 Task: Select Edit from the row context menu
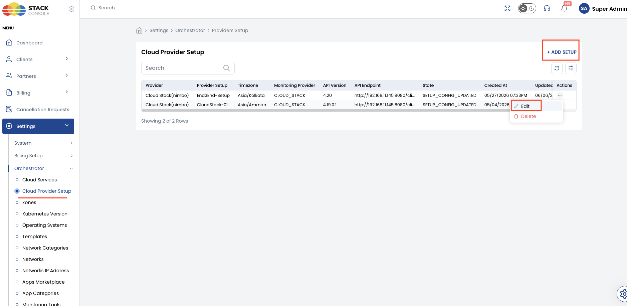526,106
